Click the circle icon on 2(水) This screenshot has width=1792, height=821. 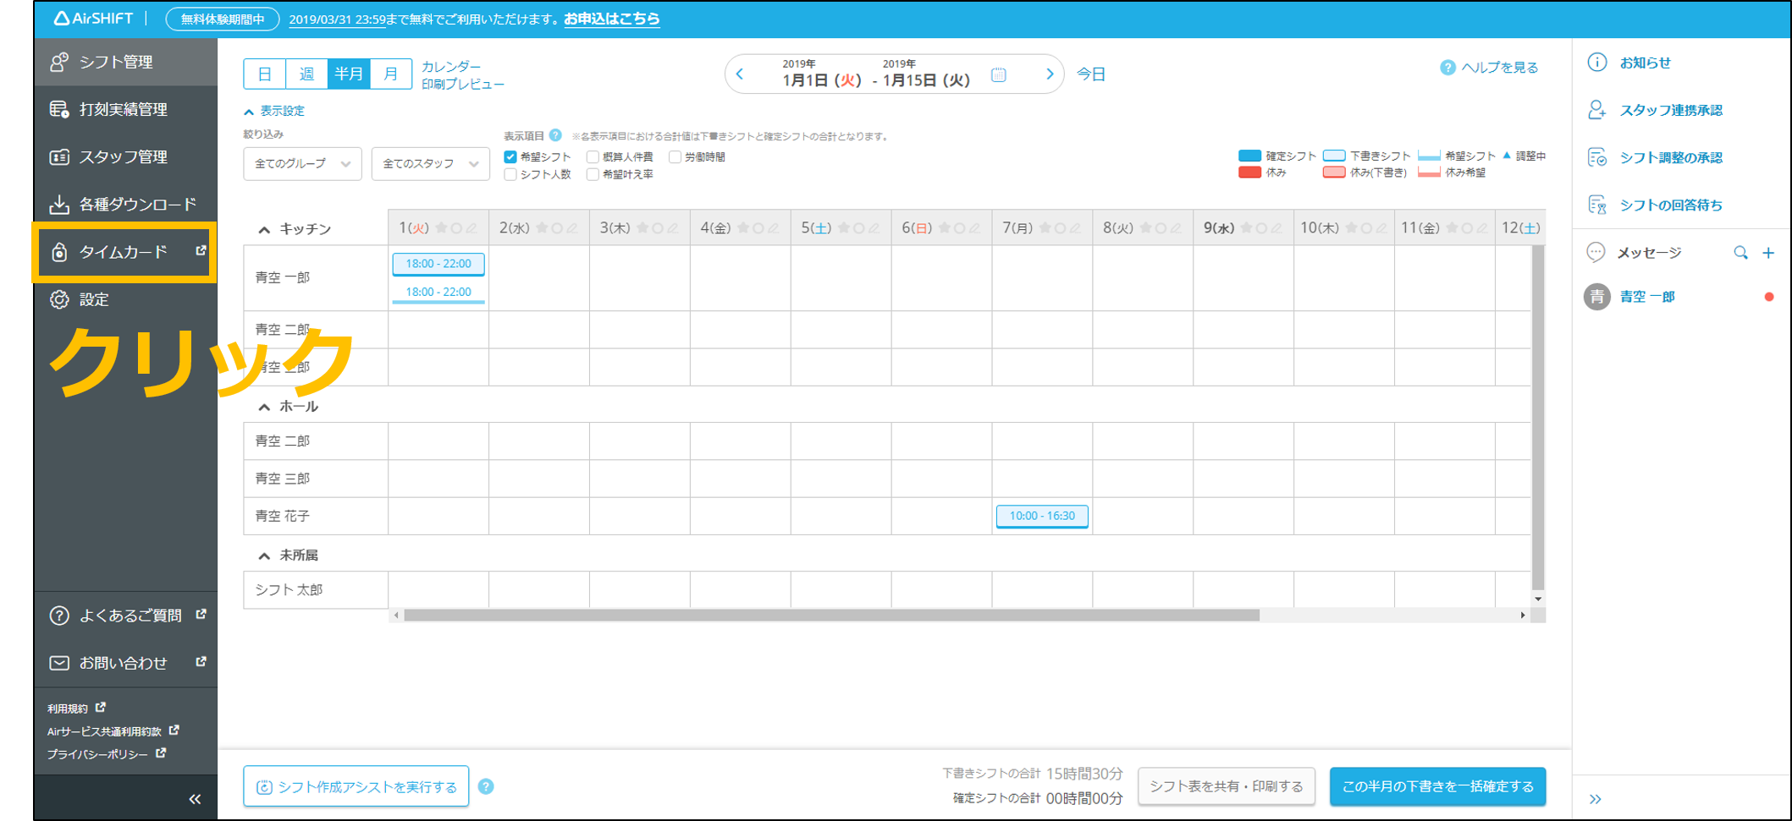(557, 228)
